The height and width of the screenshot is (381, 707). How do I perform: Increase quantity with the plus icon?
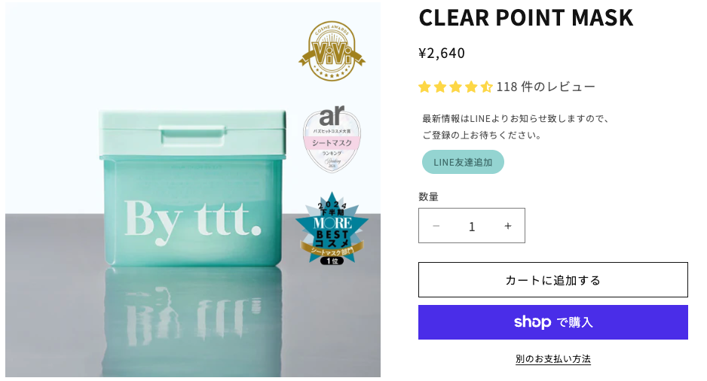[x=508, y=226]
